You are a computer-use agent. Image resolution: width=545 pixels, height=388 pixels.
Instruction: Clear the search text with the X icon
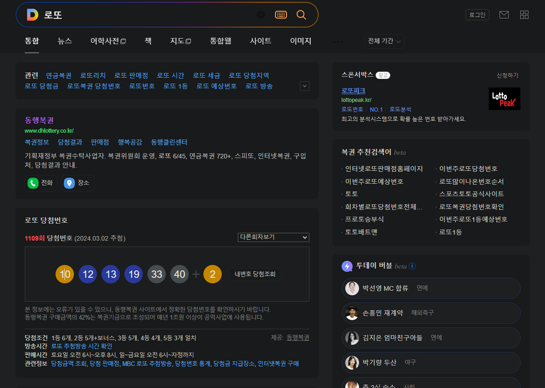click(261, 15)
